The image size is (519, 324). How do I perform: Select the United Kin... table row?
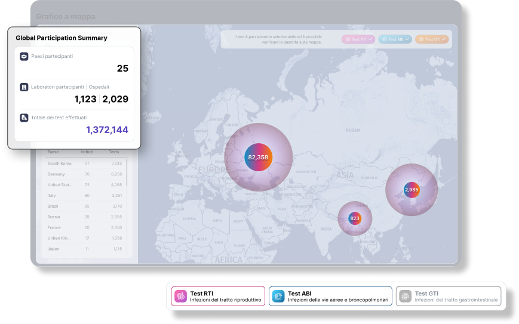(x=85, y=238)
